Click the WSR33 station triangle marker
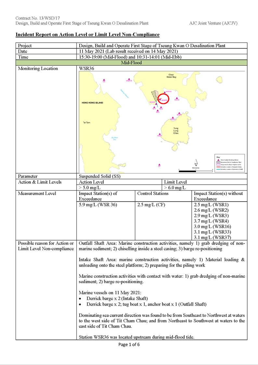This screenshot has height=365, width=258. tap(165, 92)
